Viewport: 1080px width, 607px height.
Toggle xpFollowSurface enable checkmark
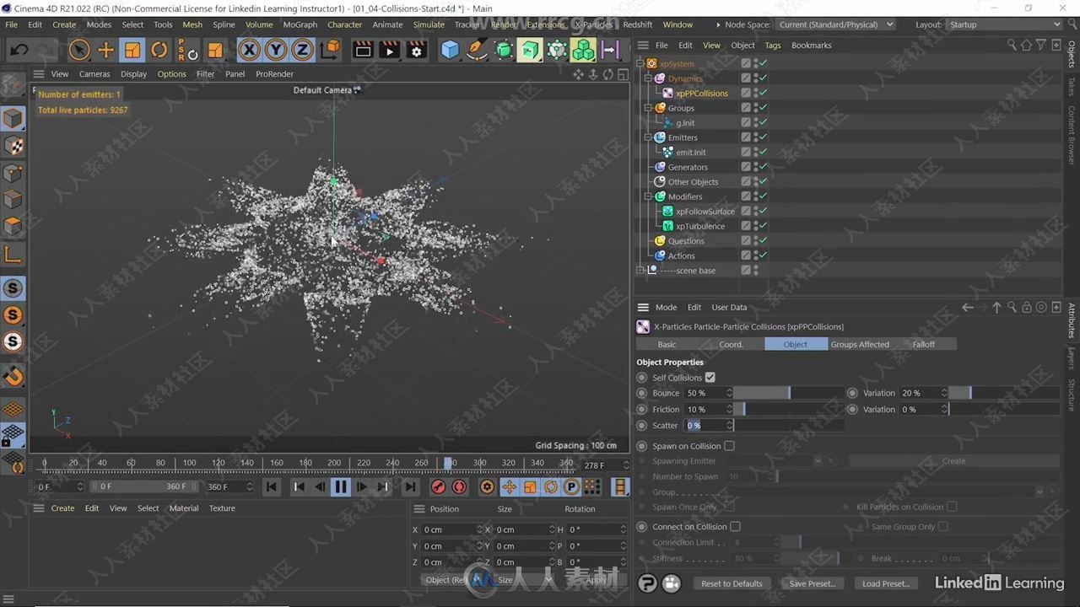click(763, 212)
